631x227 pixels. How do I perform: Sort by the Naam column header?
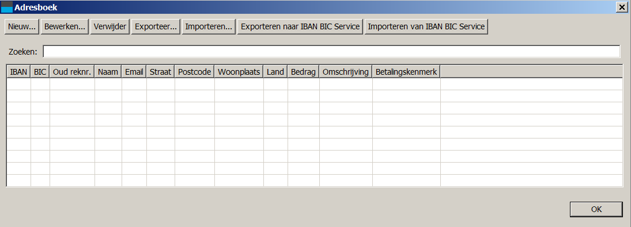coord(108,72)
